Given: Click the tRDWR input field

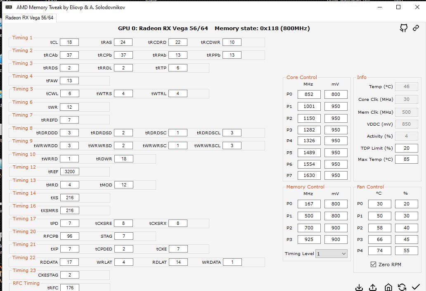Looking at the screenshot, I should coord(123,159).
